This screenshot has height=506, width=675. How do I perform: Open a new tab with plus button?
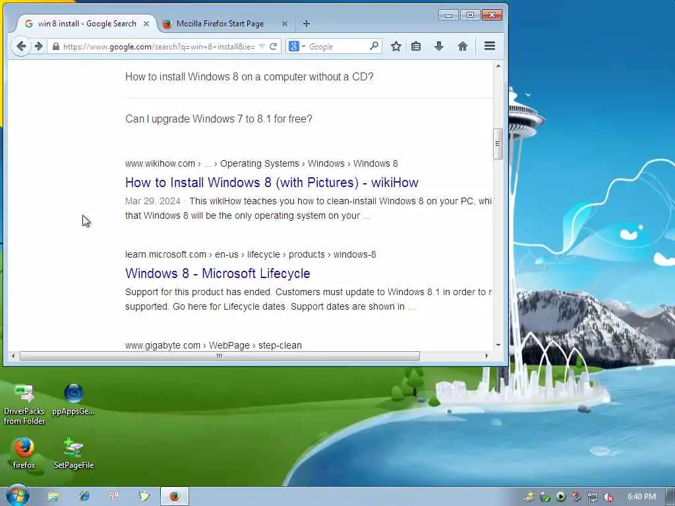tap(306, 24)
